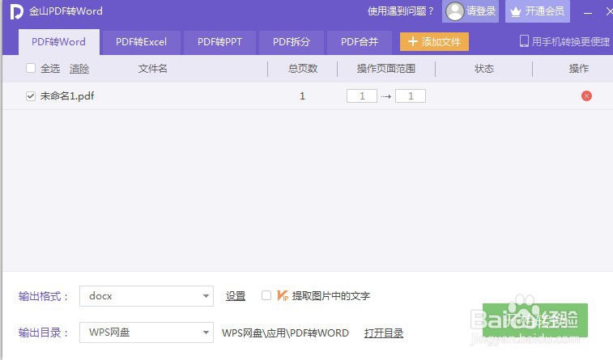Click the crown membership icon
This screenshot has height=360, width=613.
click(x=516, y=11)
